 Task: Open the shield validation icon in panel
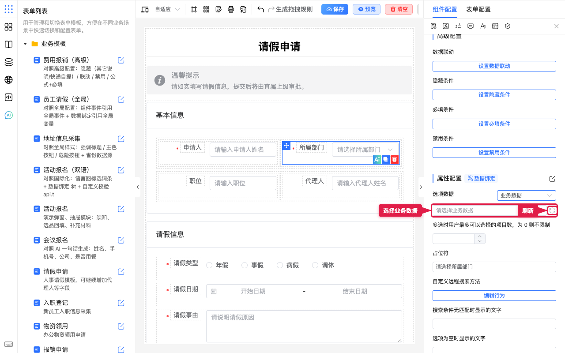click(x=508, y=26)
